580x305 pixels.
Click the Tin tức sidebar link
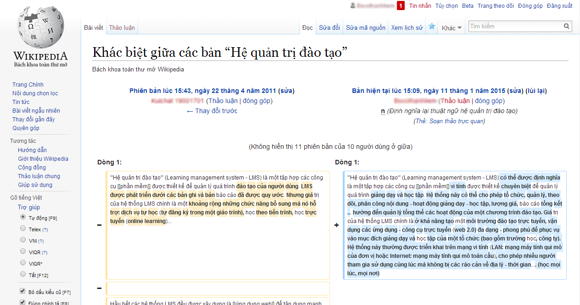click(21, 102)
